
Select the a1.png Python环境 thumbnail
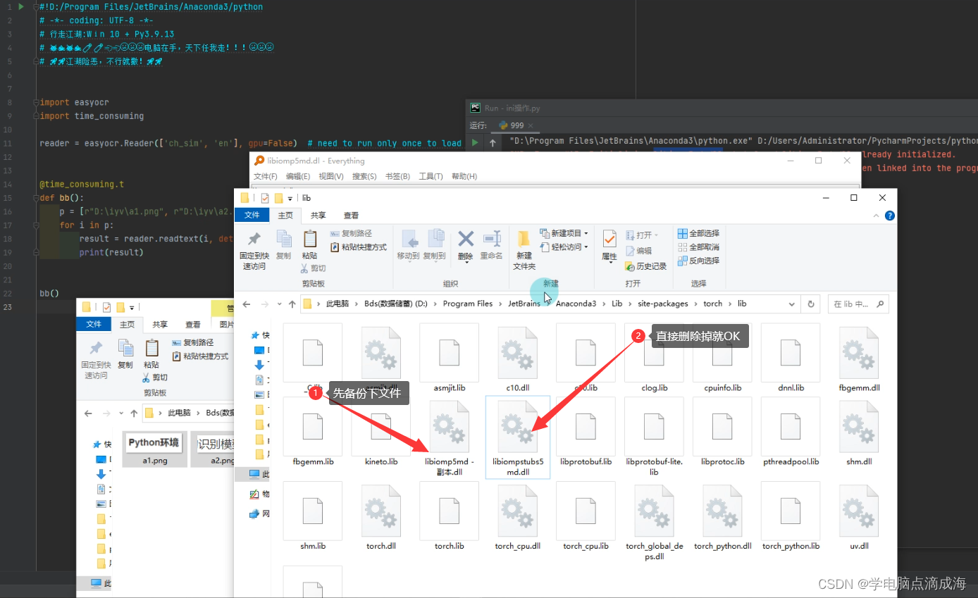tap(154, 442)
